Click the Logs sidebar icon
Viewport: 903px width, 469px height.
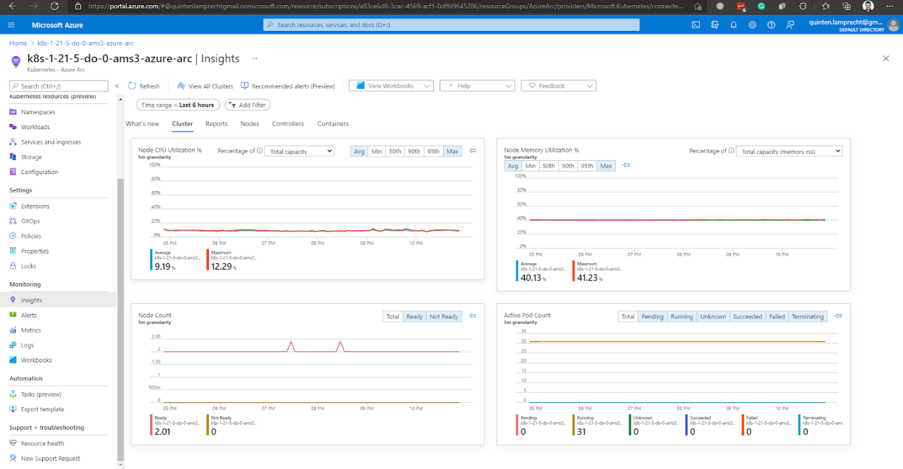point(13,345)
